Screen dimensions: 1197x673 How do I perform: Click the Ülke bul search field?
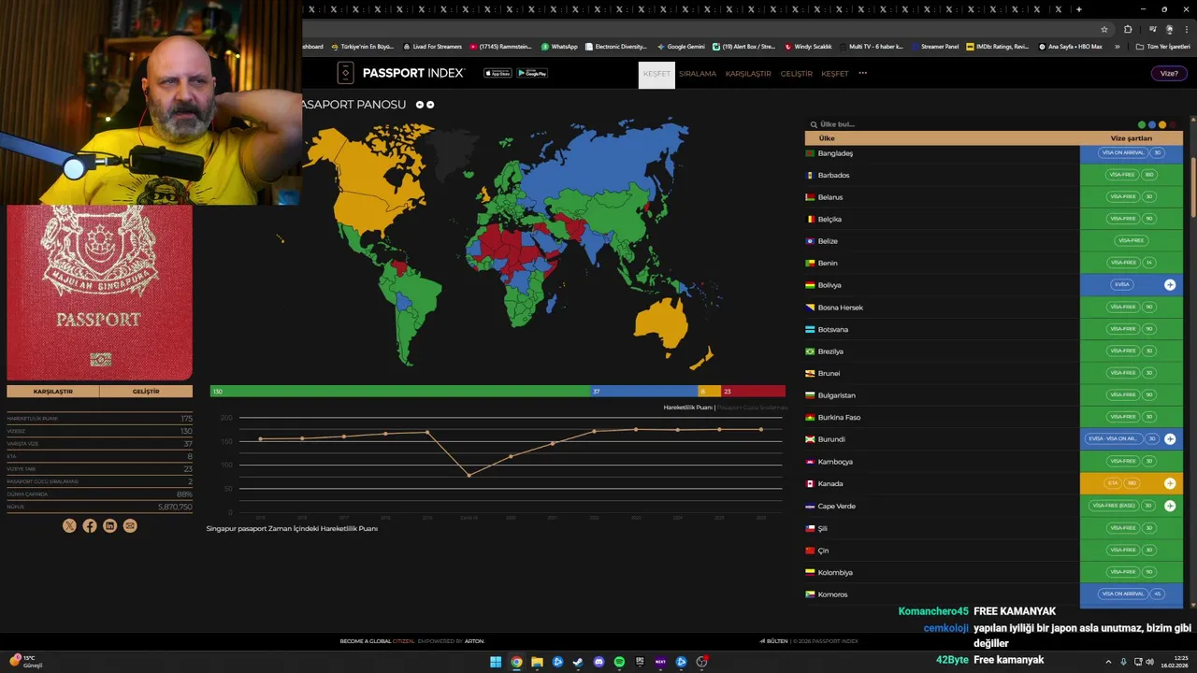click(x=968, y=124)
